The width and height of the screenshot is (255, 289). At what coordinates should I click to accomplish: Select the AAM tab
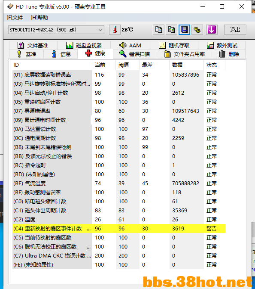click(x=130, y=45)
